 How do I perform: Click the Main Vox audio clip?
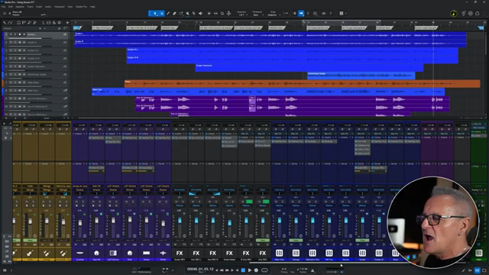pyautogui.click(x=268, y=92)
